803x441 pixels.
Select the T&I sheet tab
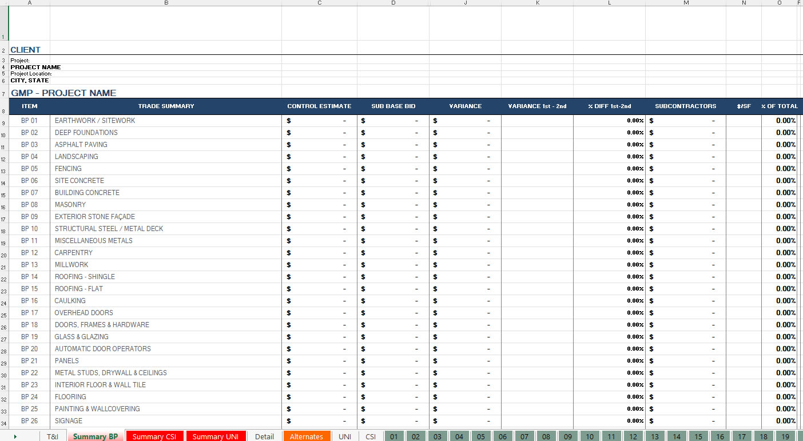52,436
